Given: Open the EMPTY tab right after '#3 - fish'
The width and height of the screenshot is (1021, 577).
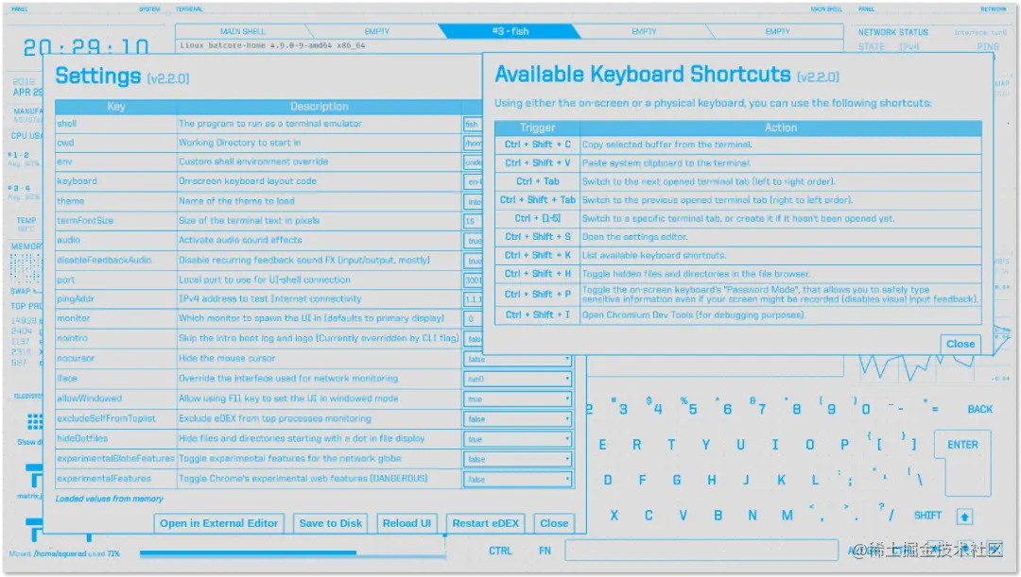Looking at the screenshot, I should point(644,31).
